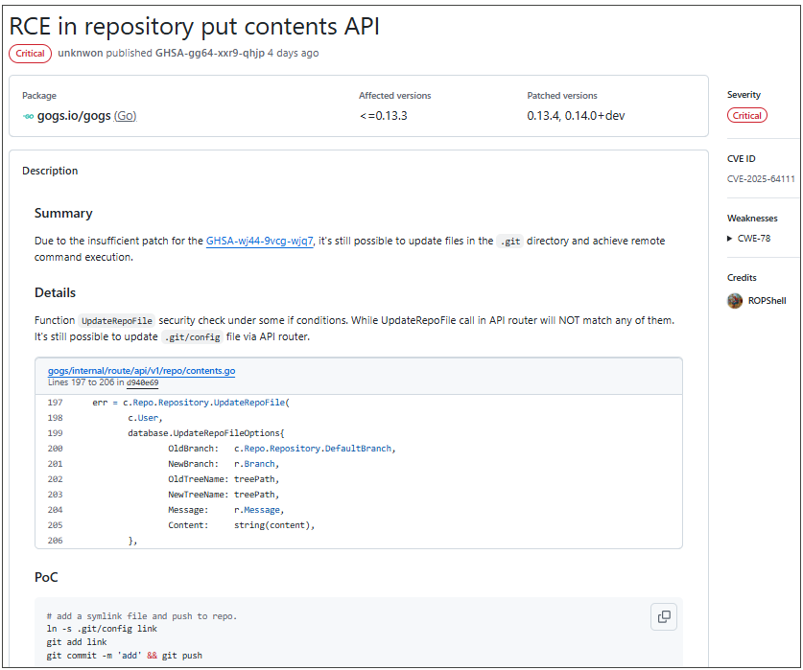Click the CVE-2025-64111 identifier
The image size is (803, 670).
coord(761,178)
